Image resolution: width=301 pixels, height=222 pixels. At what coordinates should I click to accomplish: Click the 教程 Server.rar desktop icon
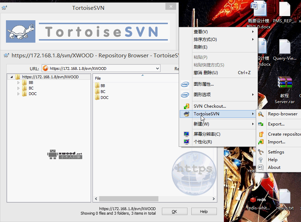285,82
